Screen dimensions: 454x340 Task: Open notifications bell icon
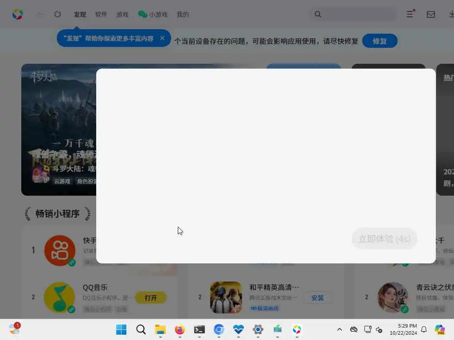[x=424, y=329]
